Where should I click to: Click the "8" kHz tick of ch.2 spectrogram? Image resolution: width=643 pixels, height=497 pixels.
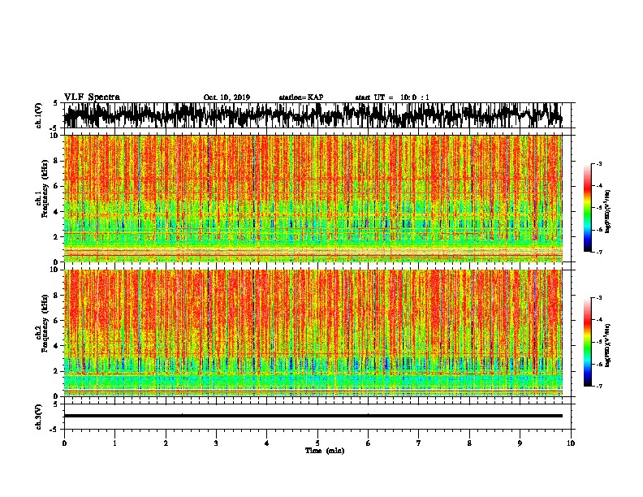click(56, 296)
